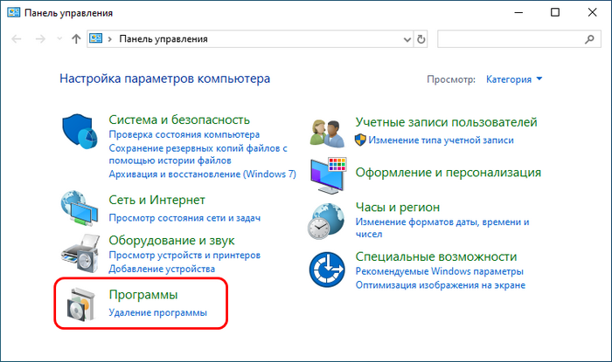The height and width of the screenshot is (362, 612).
Task: Click Просмотр устройств и принтеров link
Action: [184, 255]
